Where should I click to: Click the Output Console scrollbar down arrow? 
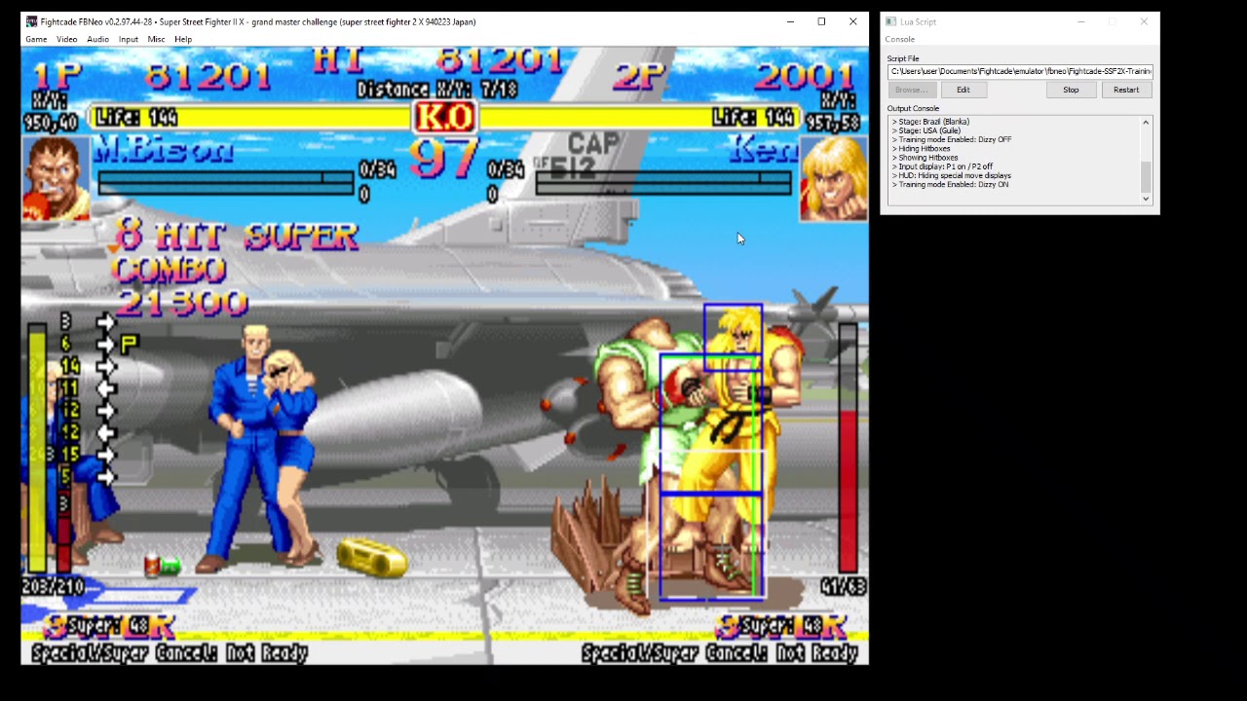coord(1146,199)
